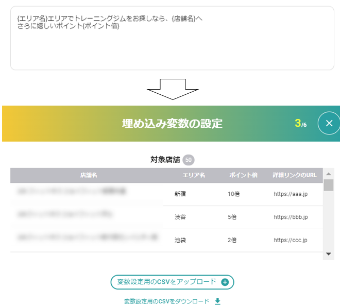
Task: Click the https://aaa.jp URL cell
Action: point(291,194)
